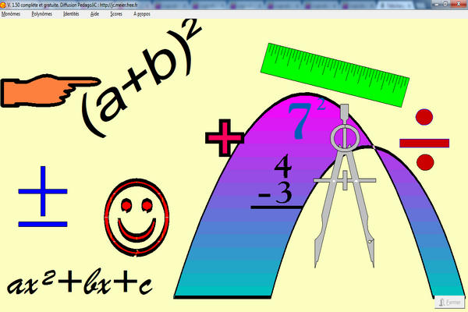Viewport: 468px width, 312px height.
Task: Open the Polynômes menu
Action: click(x=42, y=14)
